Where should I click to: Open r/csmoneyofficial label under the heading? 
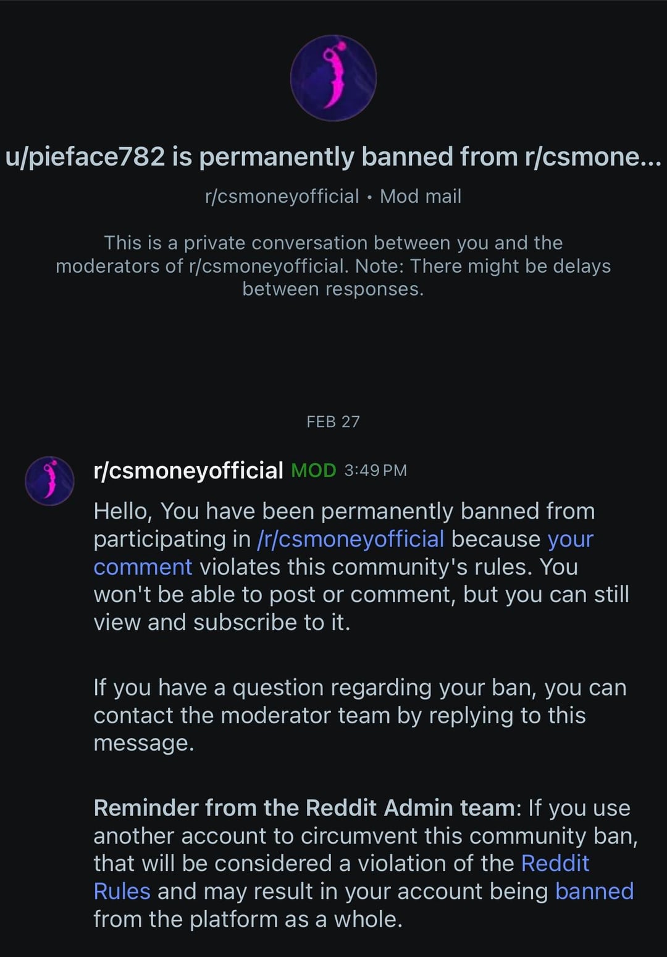(x=282, y=197)
